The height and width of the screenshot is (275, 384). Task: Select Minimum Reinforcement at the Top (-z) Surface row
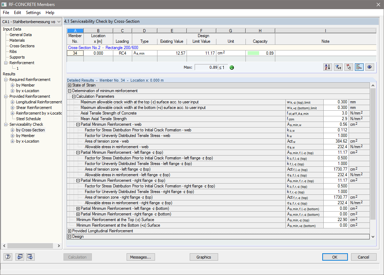coord(218,220)
